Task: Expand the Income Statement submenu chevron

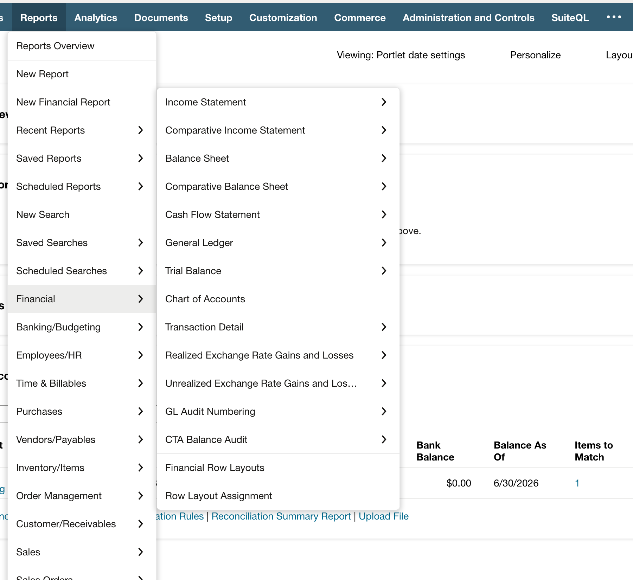Action: (x=384, y=102)
